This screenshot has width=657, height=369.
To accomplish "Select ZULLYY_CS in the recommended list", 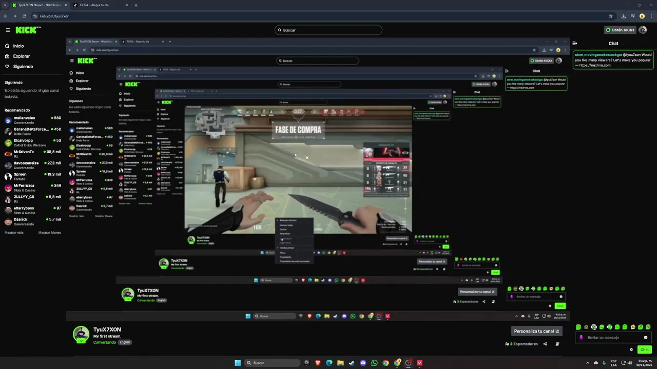I will (33, 199).
